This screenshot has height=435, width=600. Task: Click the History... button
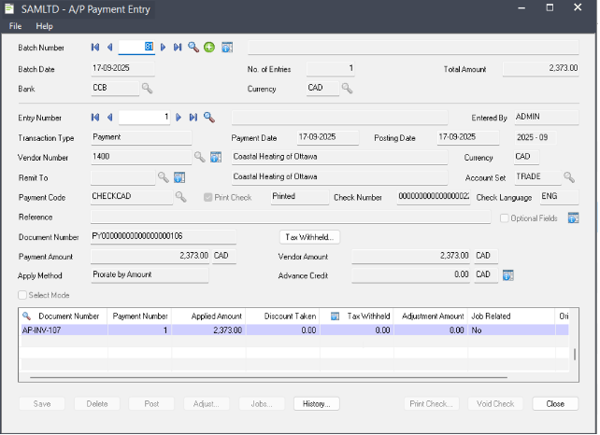[x=316, y=404]
